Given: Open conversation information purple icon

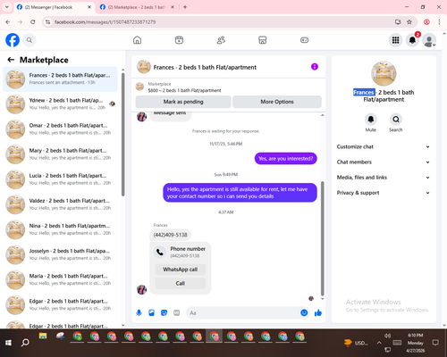Looking at the screenshot, I should (x=315, y=67).
